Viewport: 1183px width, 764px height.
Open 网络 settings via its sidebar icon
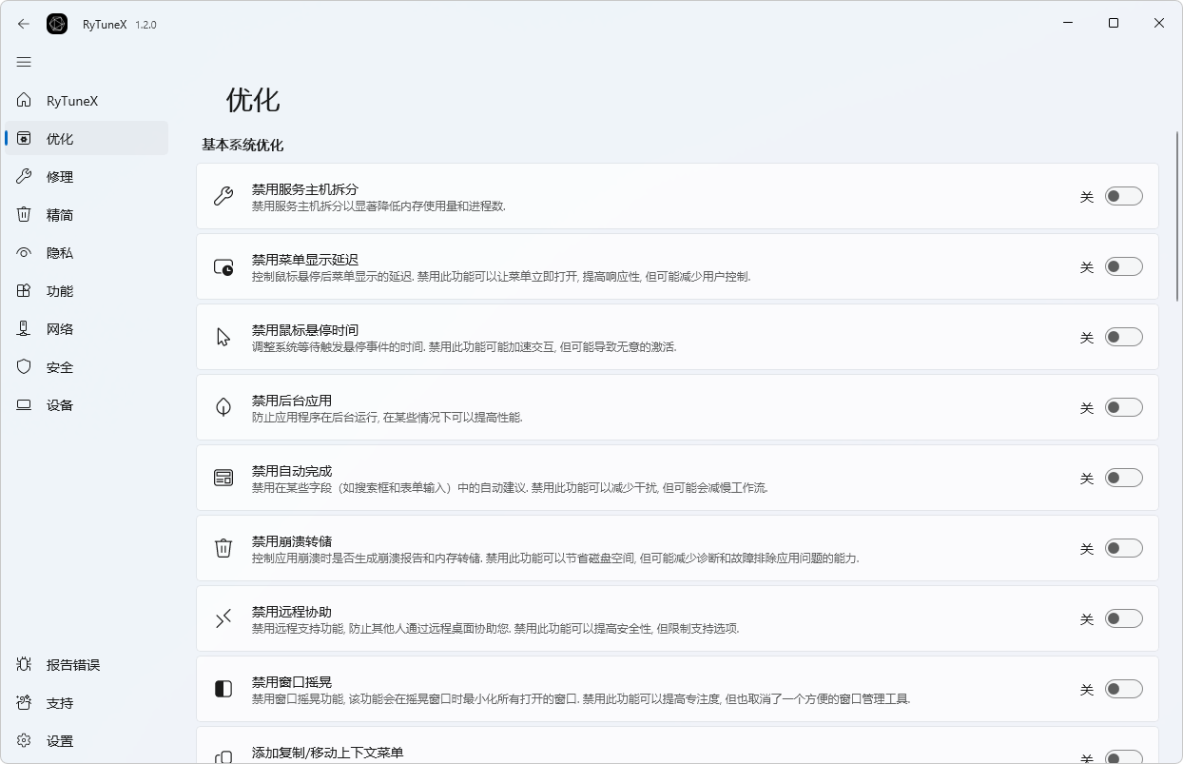[24, 328]
